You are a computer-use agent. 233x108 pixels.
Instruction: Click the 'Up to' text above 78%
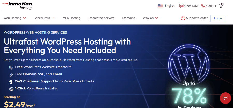click(189, 83)
